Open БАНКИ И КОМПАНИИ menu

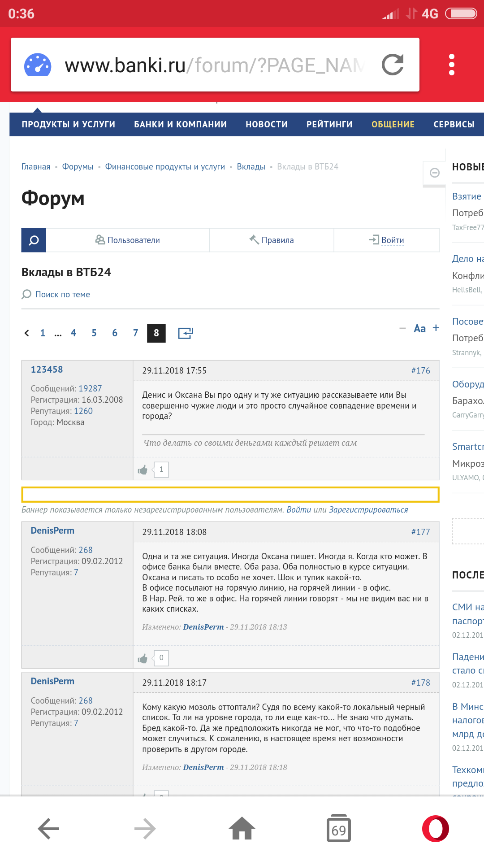click(180, 124)
